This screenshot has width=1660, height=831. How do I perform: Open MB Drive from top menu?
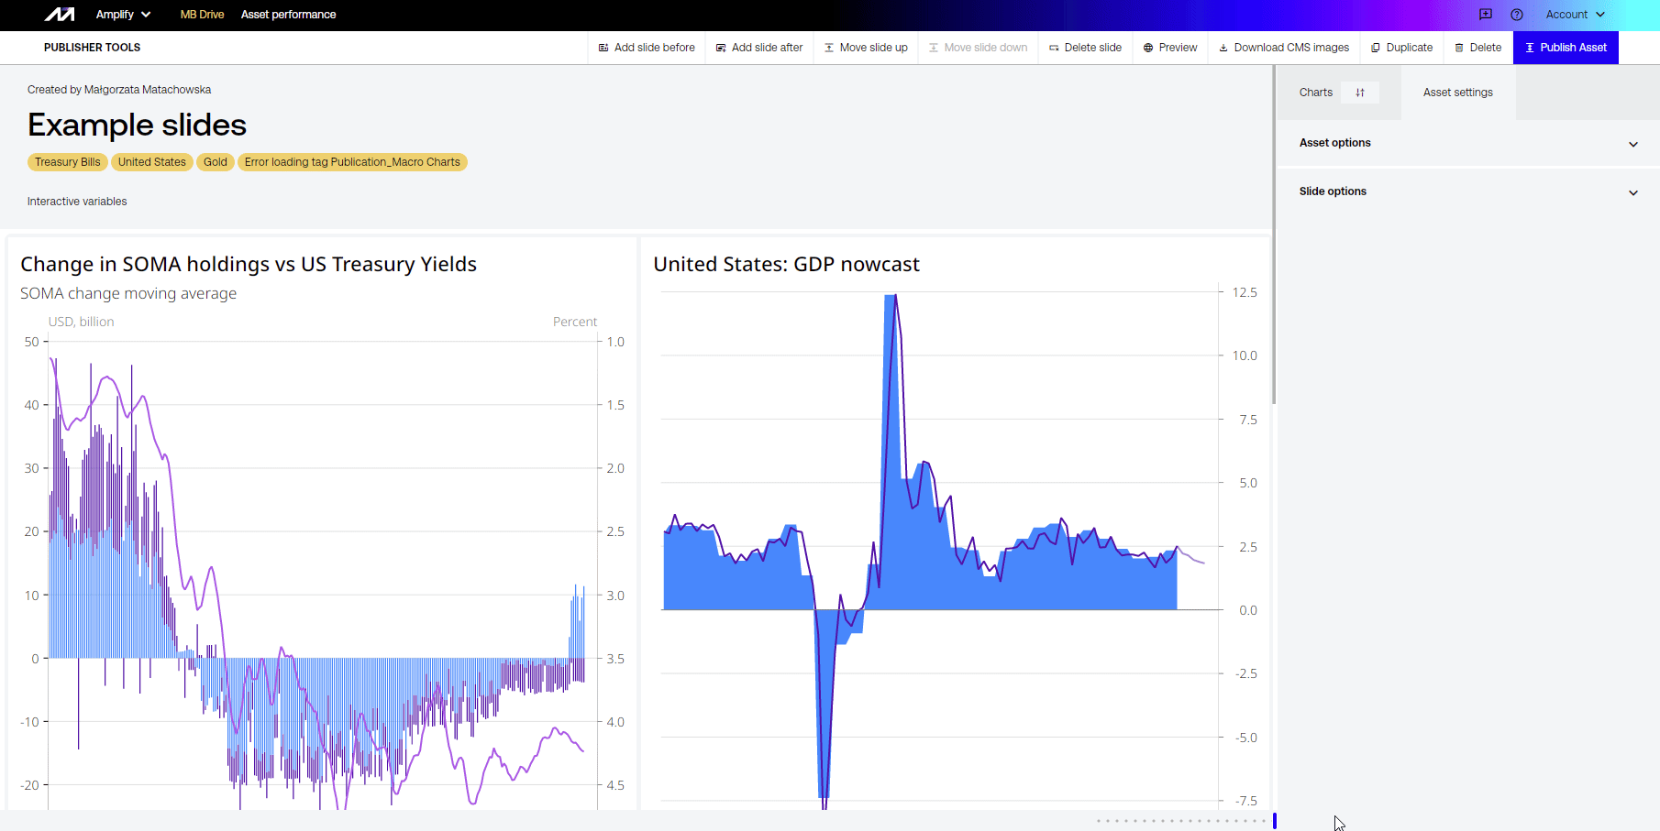pos(202,15)
